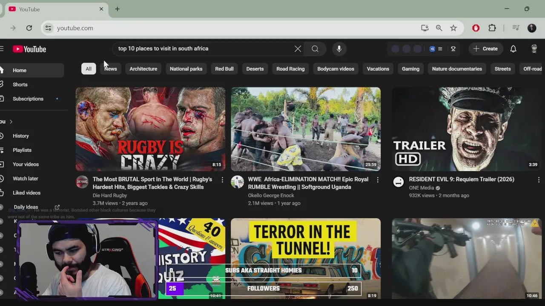Image resolution: width=545 pixels, height=306 pixels.
Task: Click the list lines icon in the header
Action: tap(440, 49)
